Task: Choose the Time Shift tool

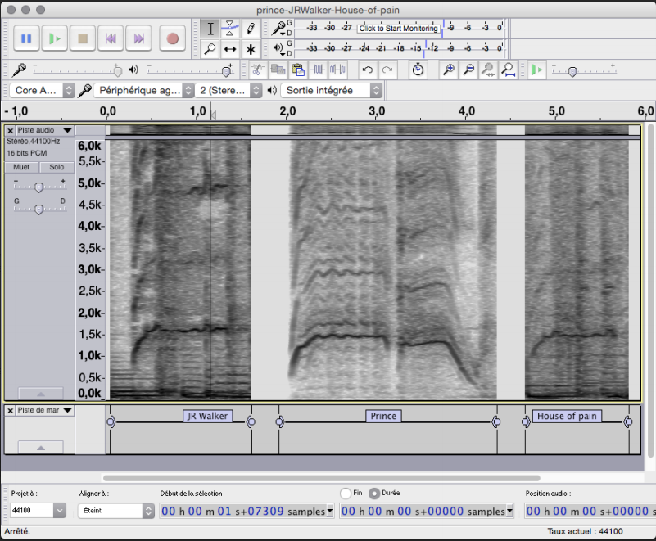Action: coord(230,49)
